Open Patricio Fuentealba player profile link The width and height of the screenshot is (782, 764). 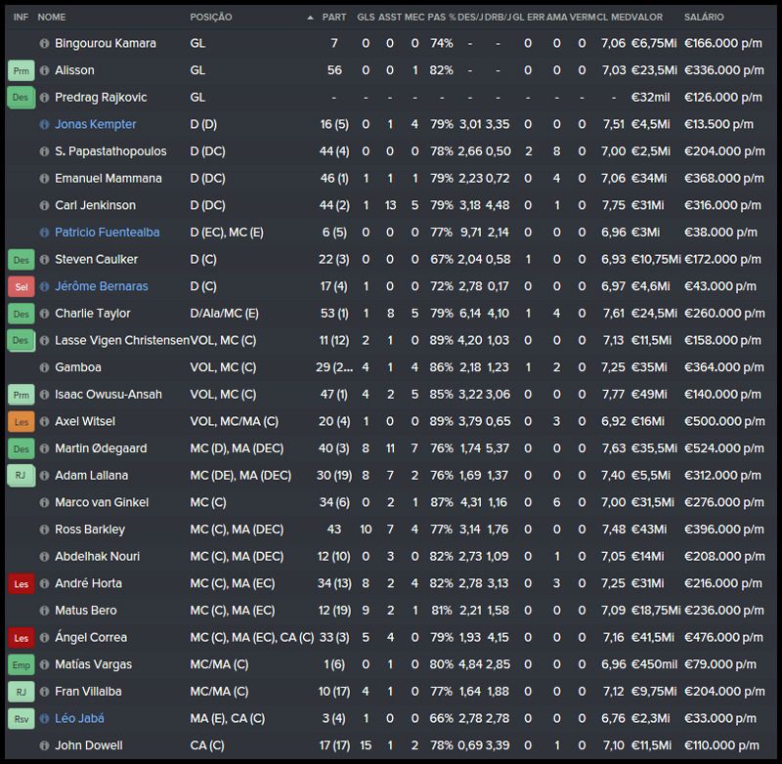[107, 233]
